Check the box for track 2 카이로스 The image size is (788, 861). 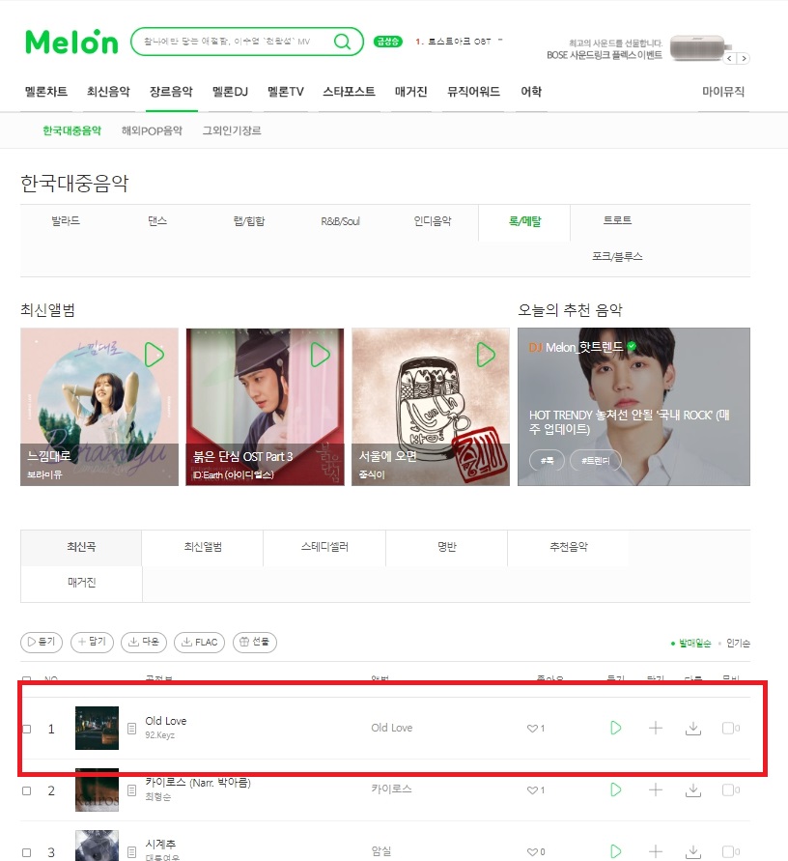(26, 790)
